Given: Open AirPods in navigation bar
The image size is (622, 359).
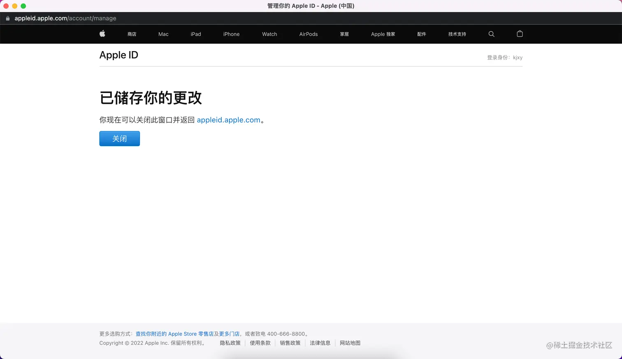Looking at the screenshot, I should (x=309, y=34).
